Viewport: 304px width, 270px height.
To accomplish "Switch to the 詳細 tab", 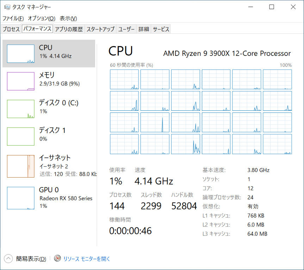I will 143,29.
